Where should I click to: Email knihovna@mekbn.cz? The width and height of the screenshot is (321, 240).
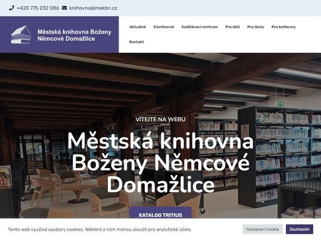93,8
